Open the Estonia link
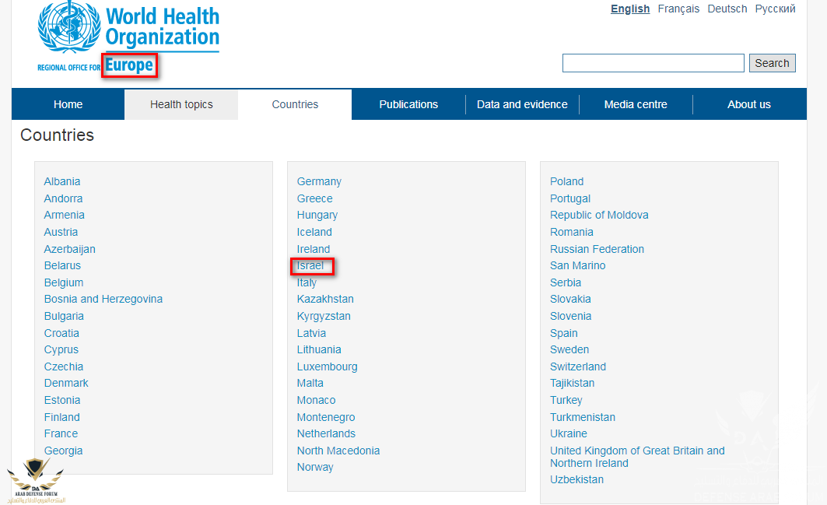Screen dimensions: 827x505 click(62, 400)
